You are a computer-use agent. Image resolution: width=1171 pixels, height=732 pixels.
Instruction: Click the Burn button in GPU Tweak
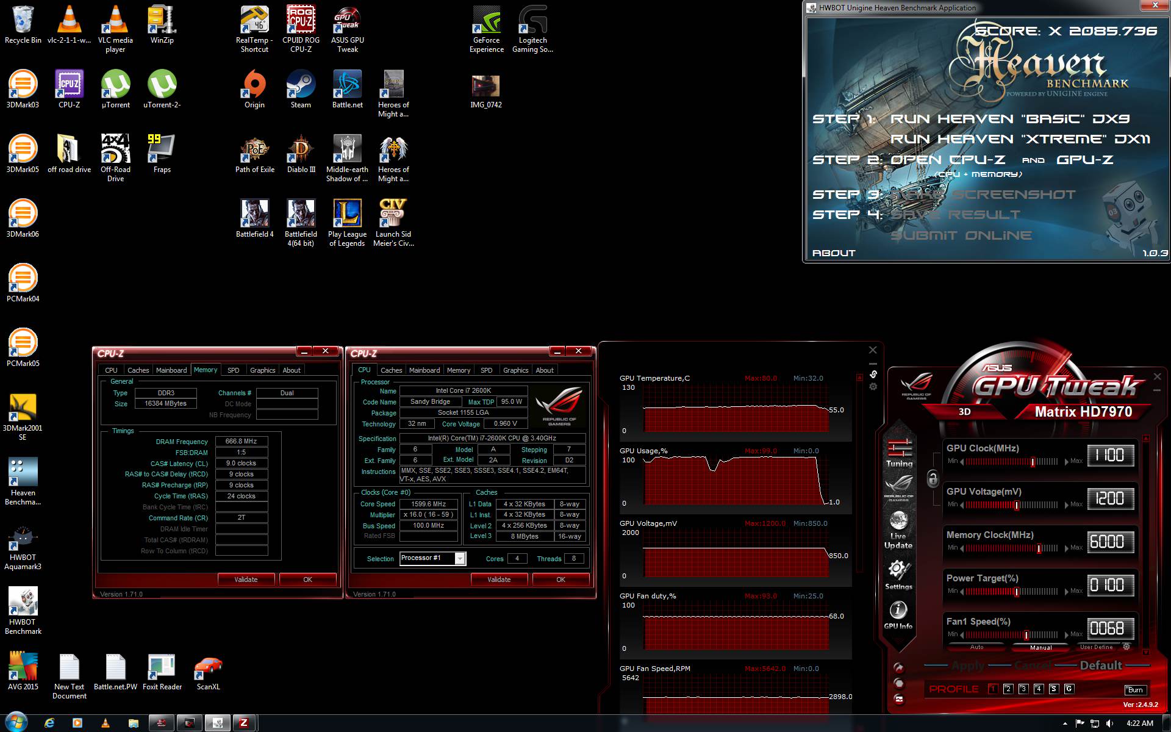tap(1135, 690)
